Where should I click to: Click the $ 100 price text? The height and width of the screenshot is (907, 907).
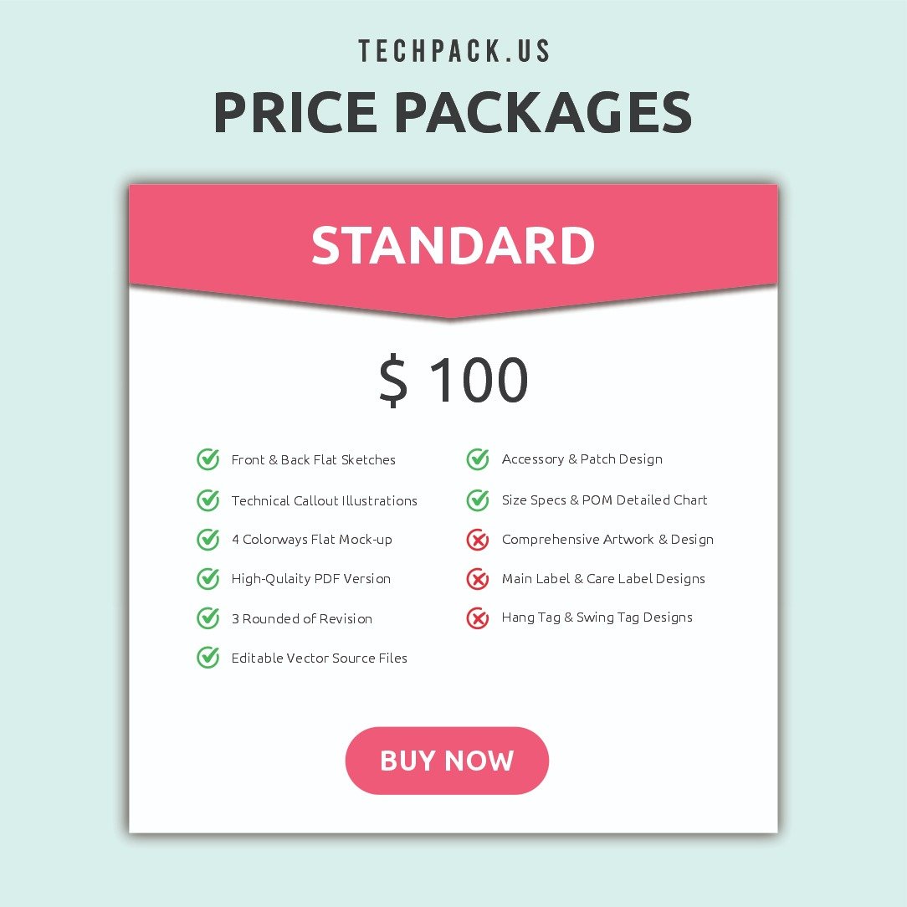(x=453, y=380)
